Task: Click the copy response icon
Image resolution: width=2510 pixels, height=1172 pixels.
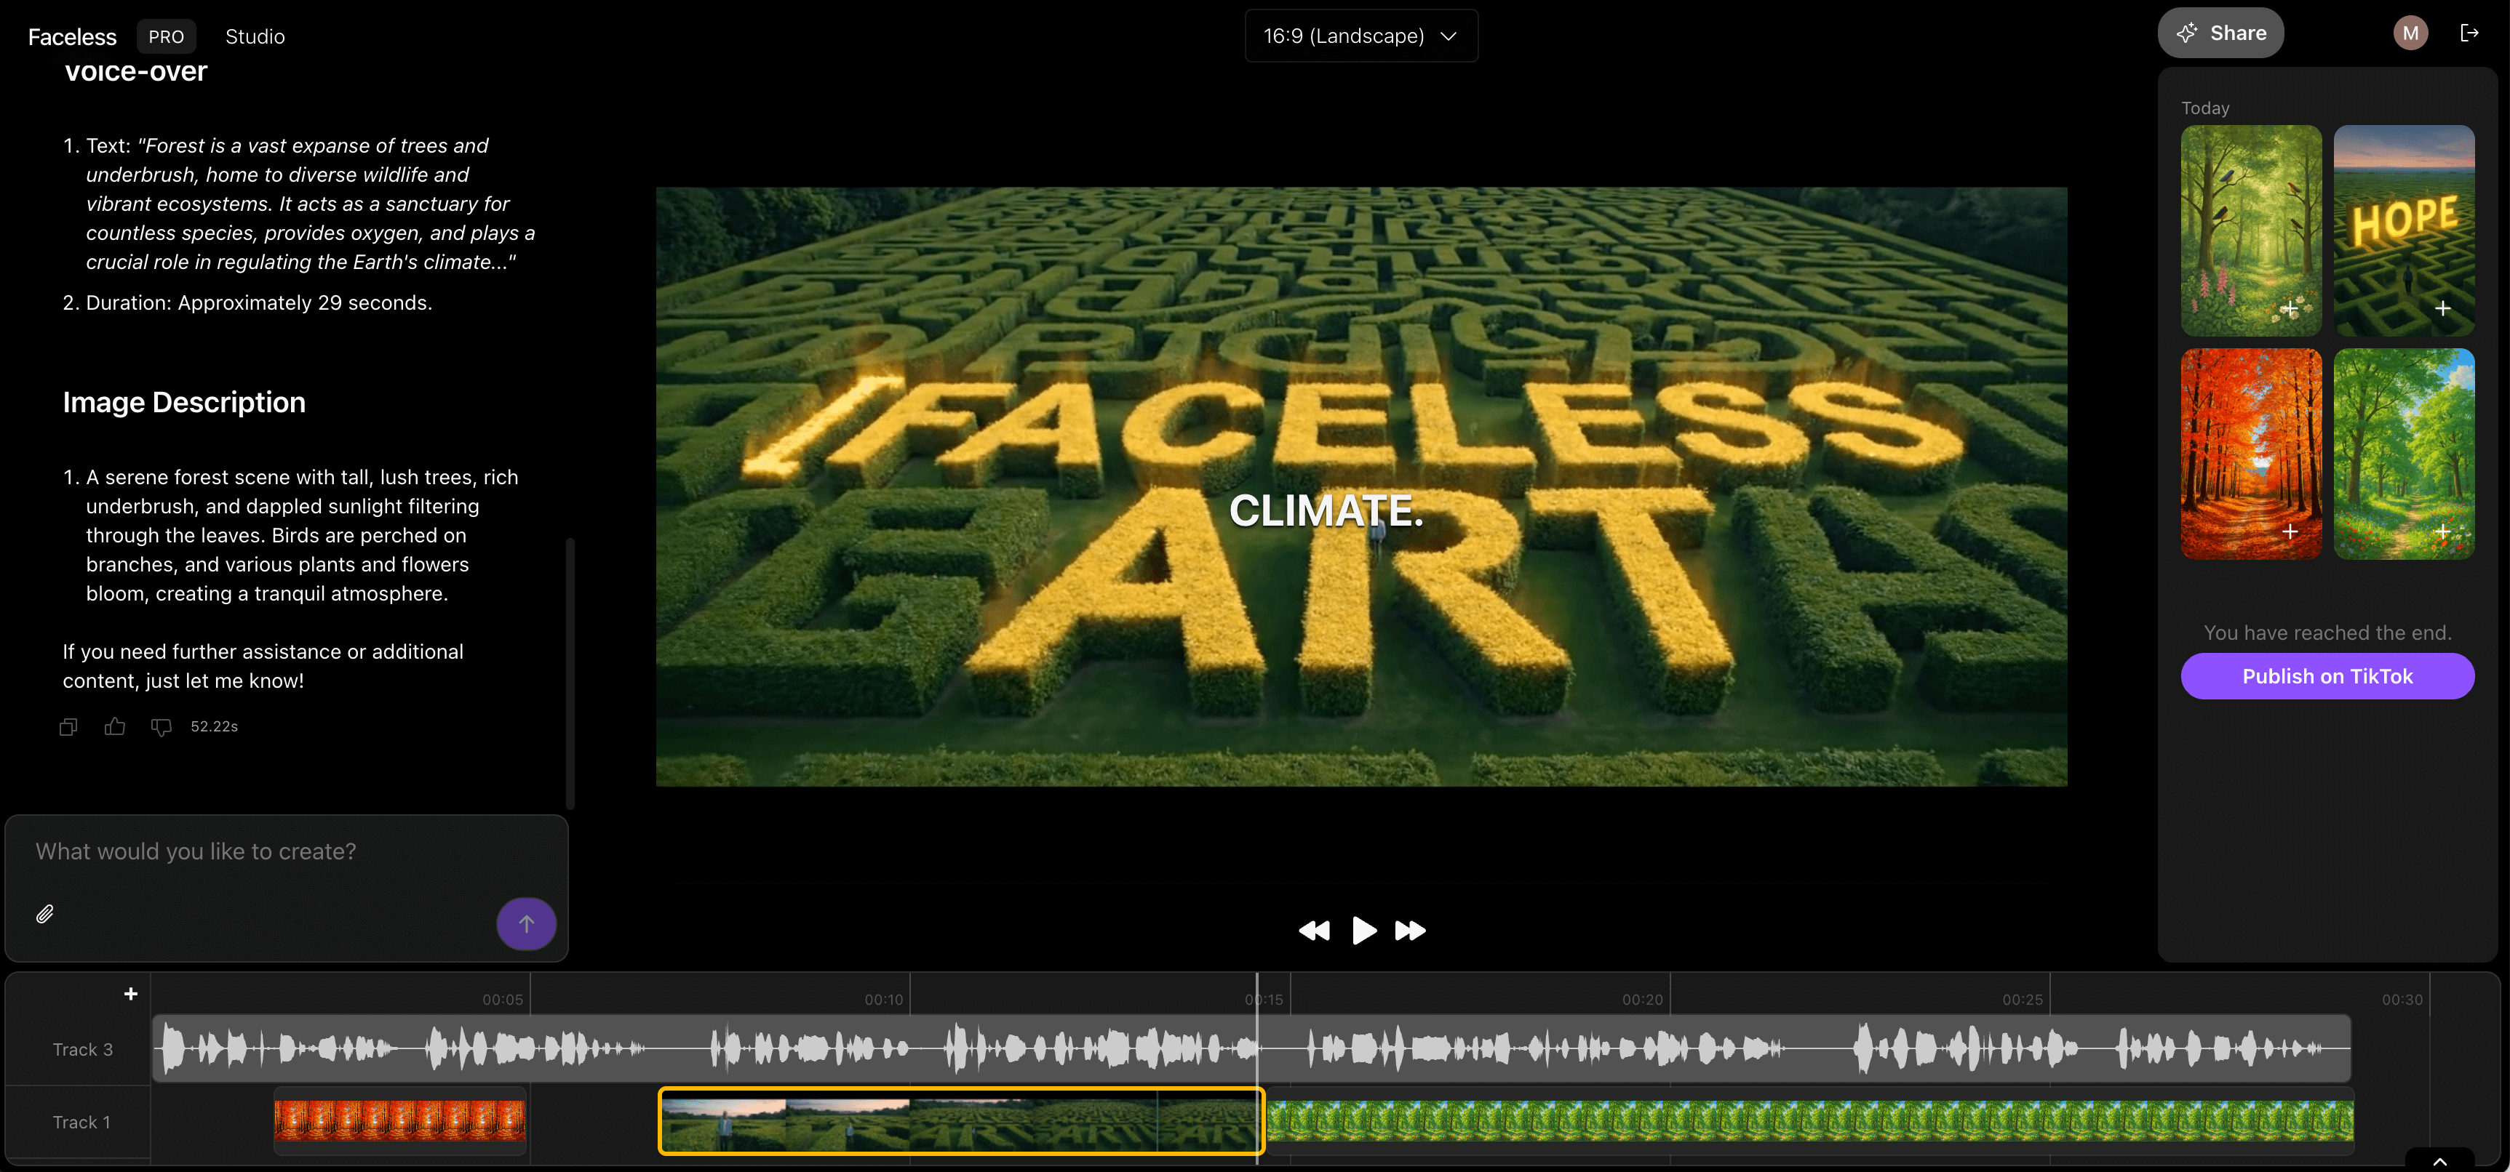Action: pyautogui.click(x=68, y=727)
